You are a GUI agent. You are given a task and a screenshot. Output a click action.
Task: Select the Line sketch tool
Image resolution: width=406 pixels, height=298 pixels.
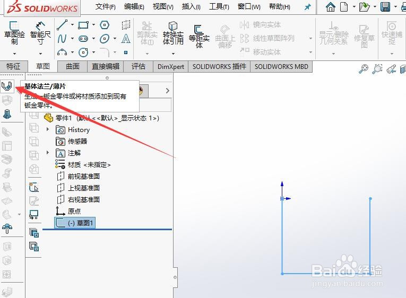coord(62,25)
